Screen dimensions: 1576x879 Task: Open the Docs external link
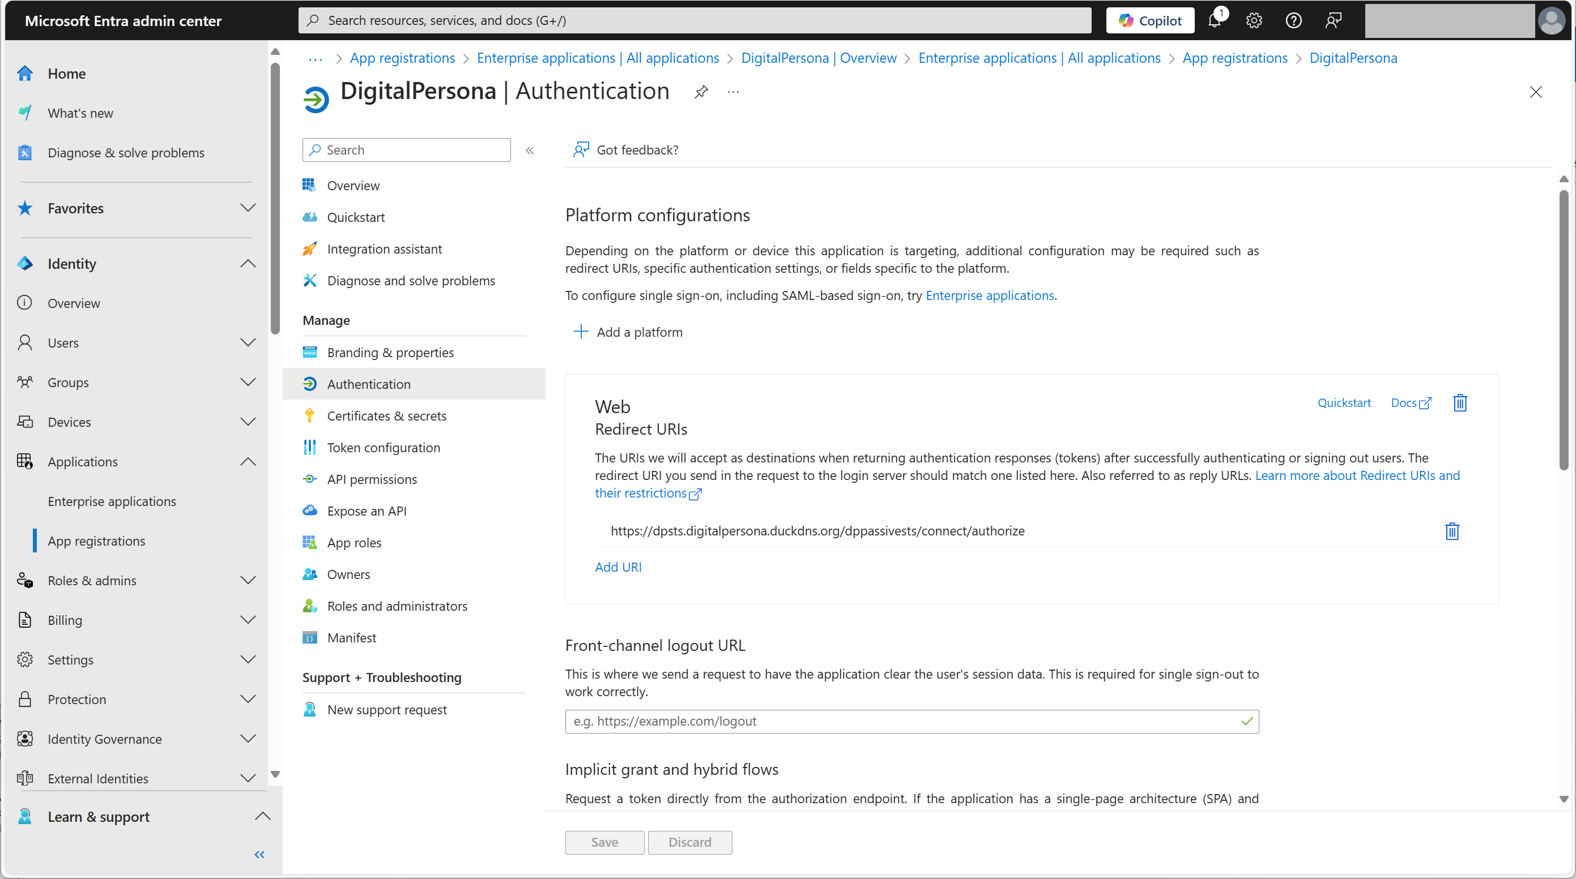1411,403
